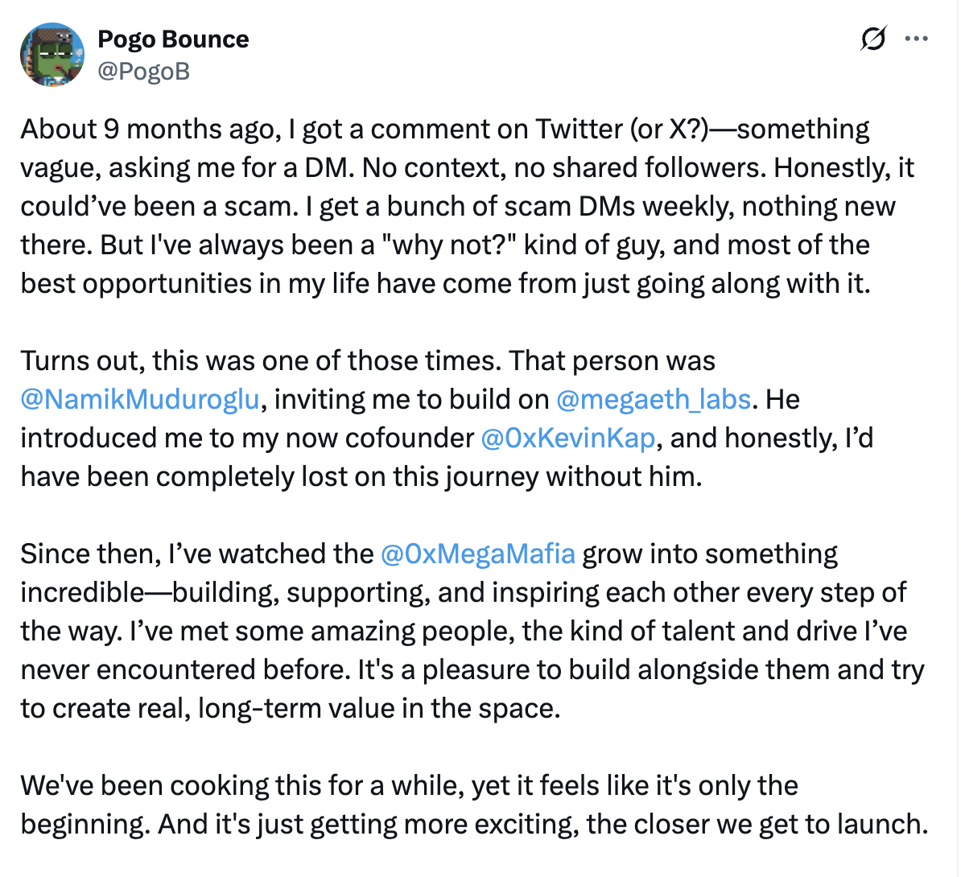961x877 pixels.
Task: Click the word "launch" ending the tweet
Action: pos(881,825)
